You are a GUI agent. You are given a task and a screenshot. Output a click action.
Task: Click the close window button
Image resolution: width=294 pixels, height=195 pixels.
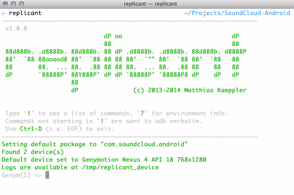pyautogui.click(x=5, y=4)
